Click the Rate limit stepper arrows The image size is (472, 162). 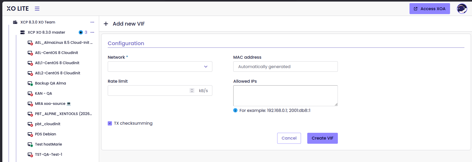click(192, 91)
